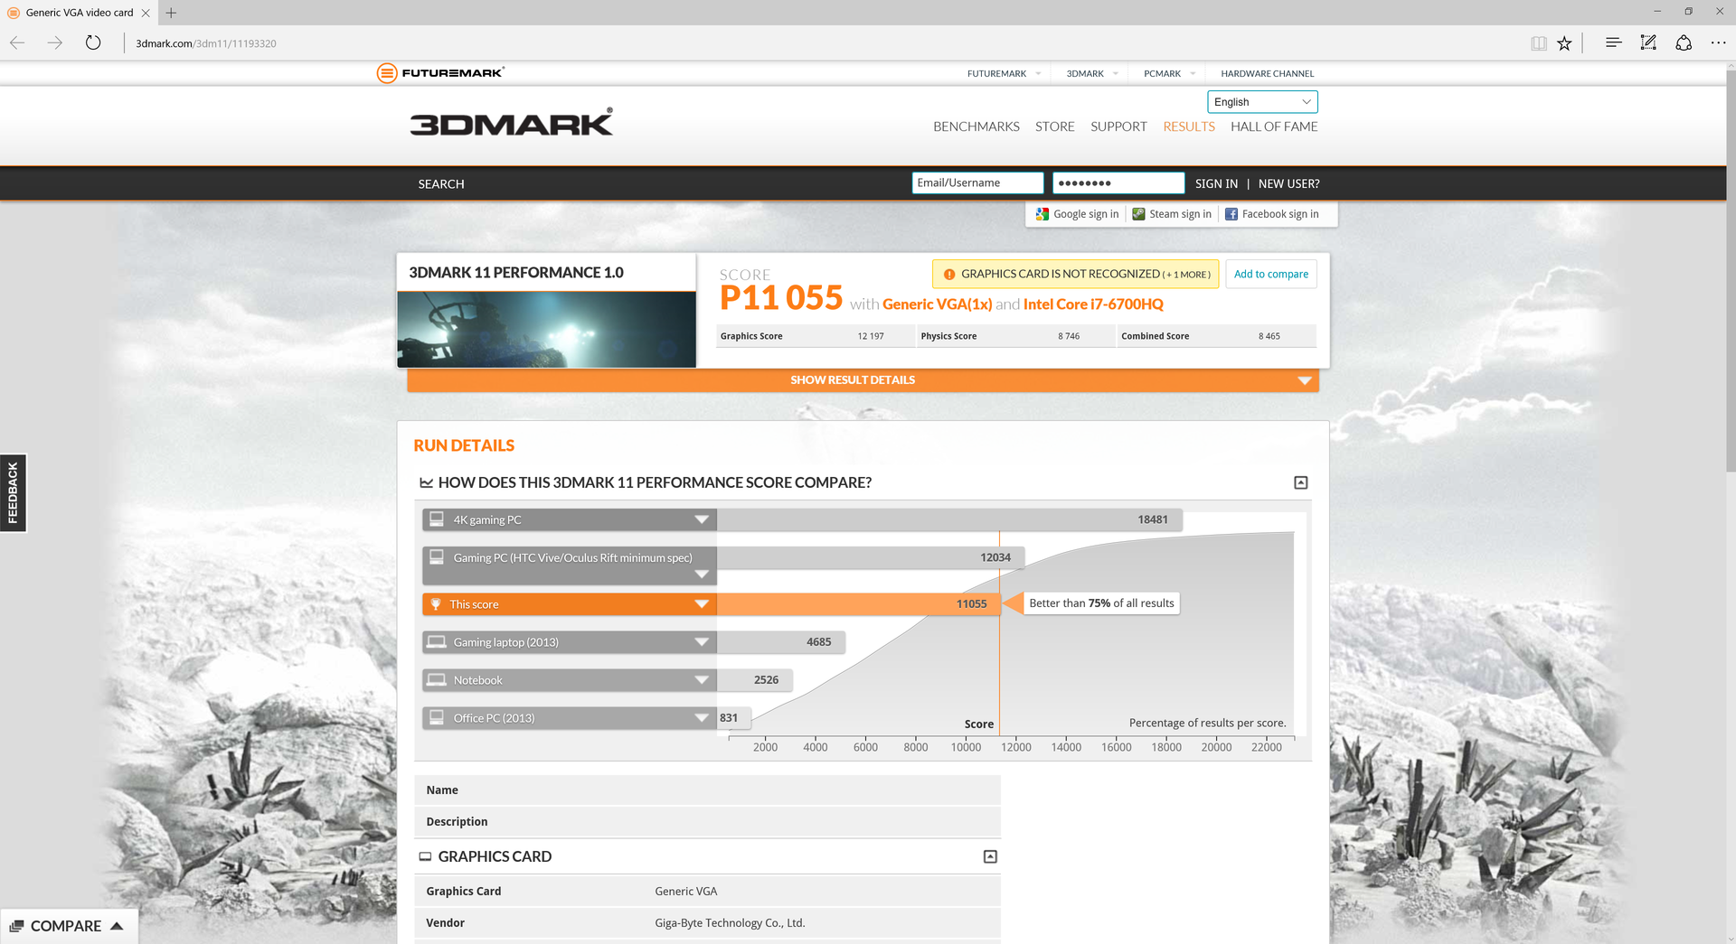The width and height of the screenshot is (1736, 944).
Task: Click the Sign In button
Action: (1216, 183)
